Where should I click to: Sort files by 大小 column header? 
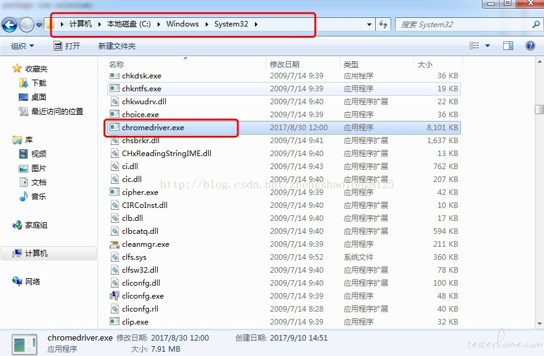(425, 64)
